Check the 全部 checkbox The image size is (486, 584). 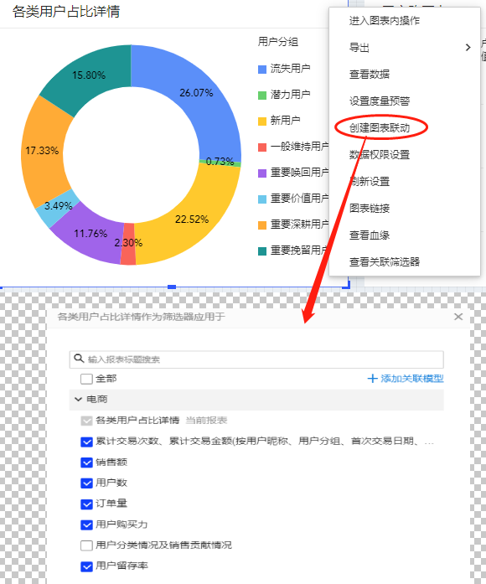pos(86,379)
